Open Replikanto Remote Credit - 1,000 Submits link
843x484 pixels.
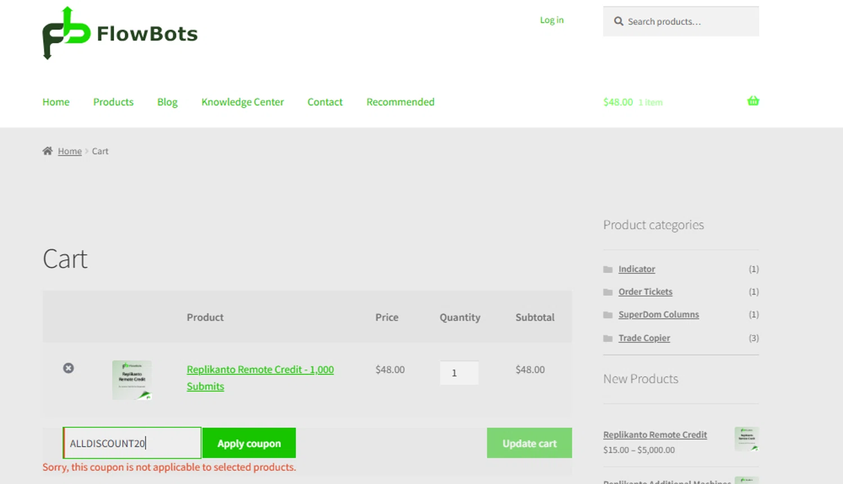coord(260,378)
